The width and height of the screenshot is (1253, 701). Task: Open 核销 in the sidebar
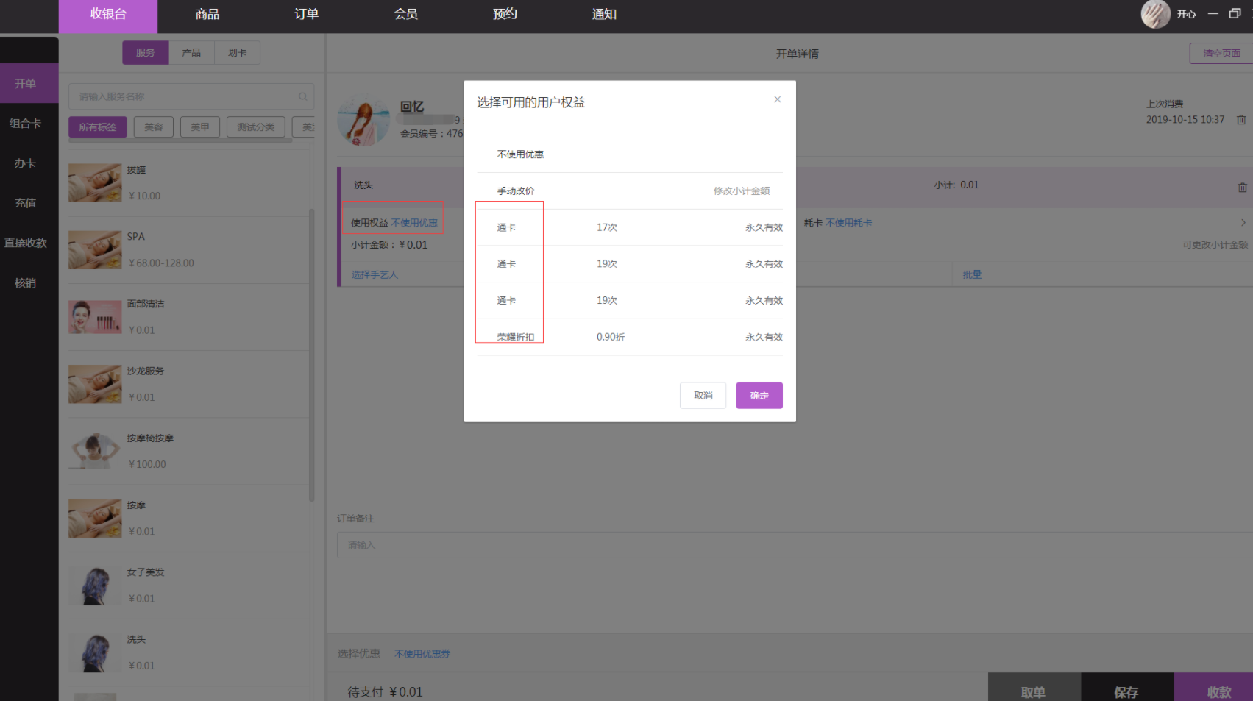(26, 282)
